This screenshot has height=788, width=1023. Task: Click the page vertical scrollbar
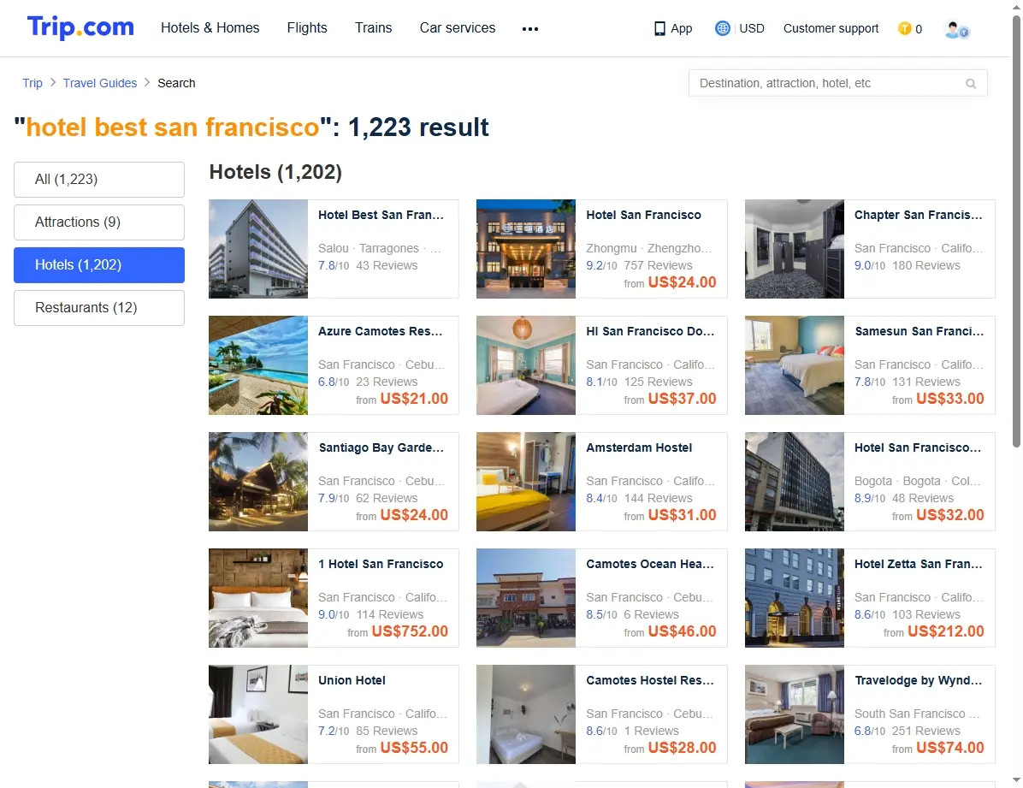coord(1016,232)
